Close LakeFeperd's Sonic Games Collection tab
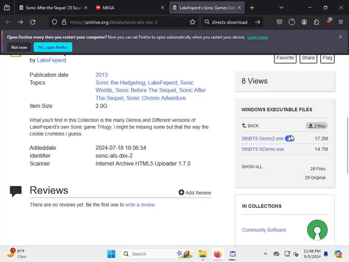The image size is (349, 262). 239,8
